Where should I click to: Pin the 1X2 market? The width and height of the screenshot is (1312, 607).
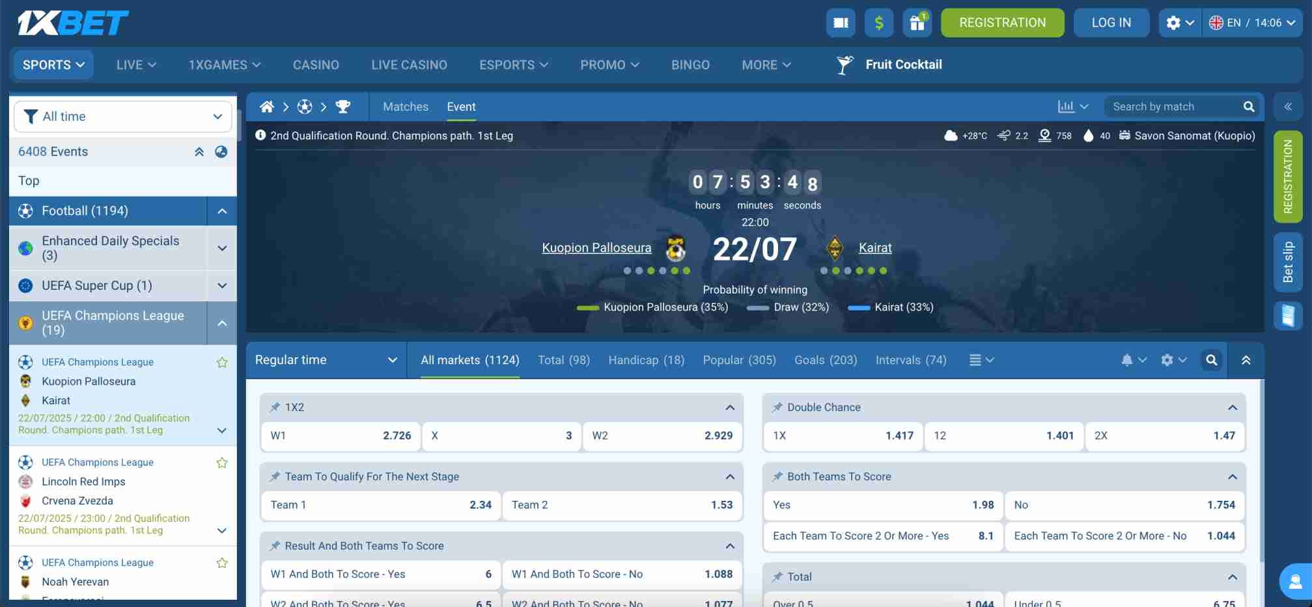point(275,408)
